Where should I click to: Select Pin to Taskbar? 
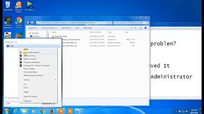tap(29, 69)
